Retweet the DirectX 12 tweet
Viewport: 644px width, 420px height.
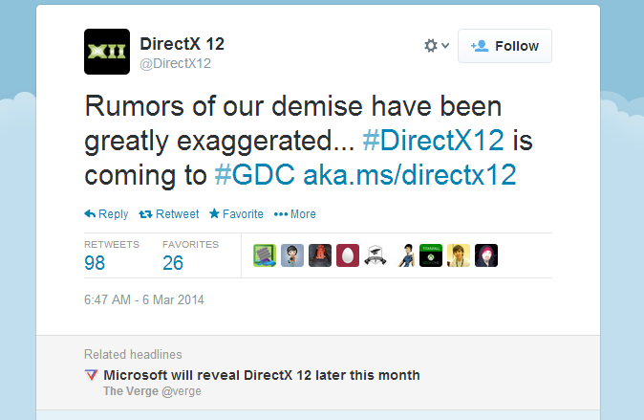coord(169,214)
